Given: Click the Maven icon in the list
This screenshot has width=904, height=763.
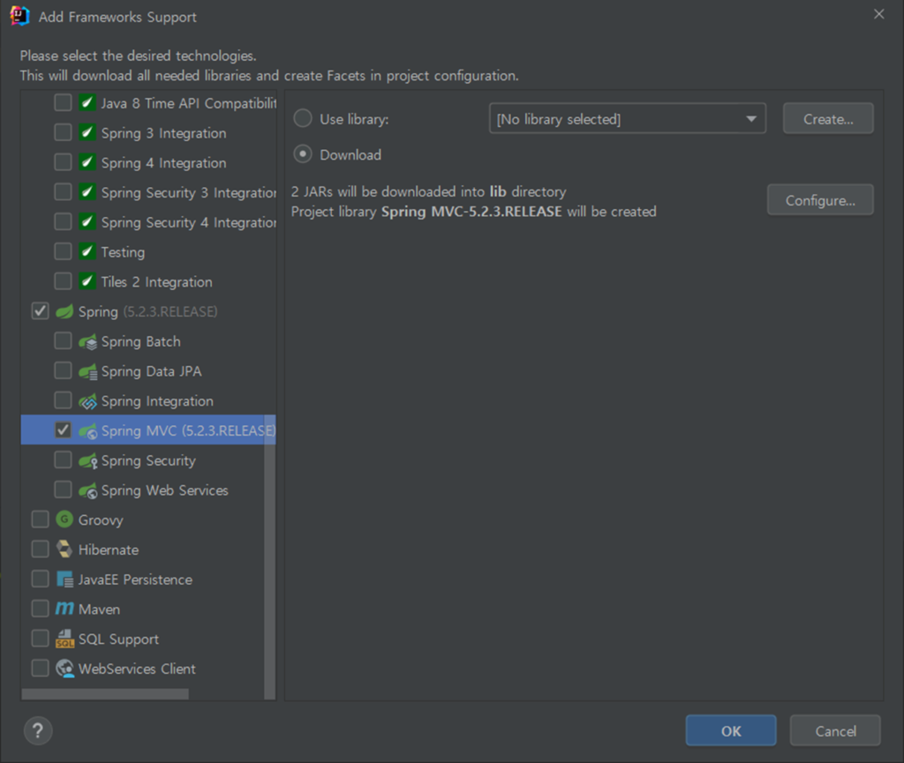Looking at the screenshot, I should 64,609.
